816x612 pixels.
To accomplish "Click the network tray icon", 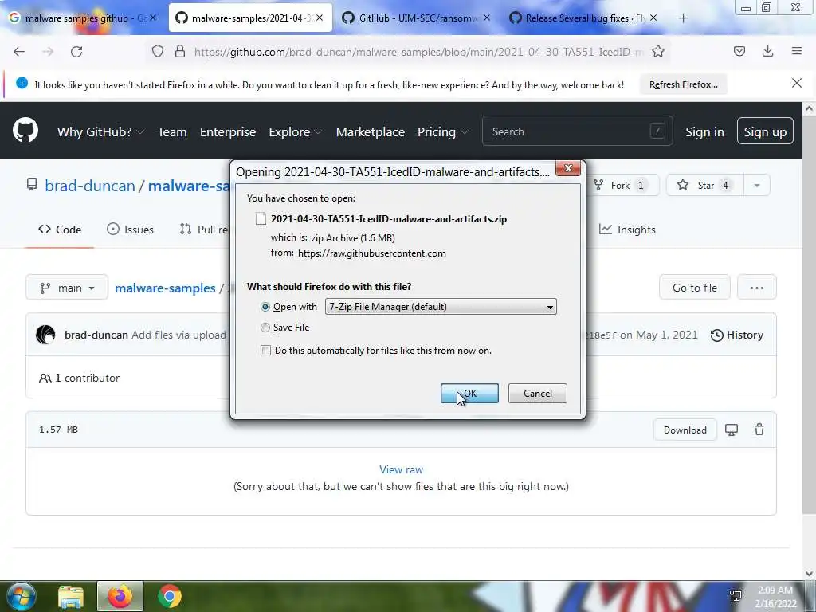I will click(x=736, y=596).
